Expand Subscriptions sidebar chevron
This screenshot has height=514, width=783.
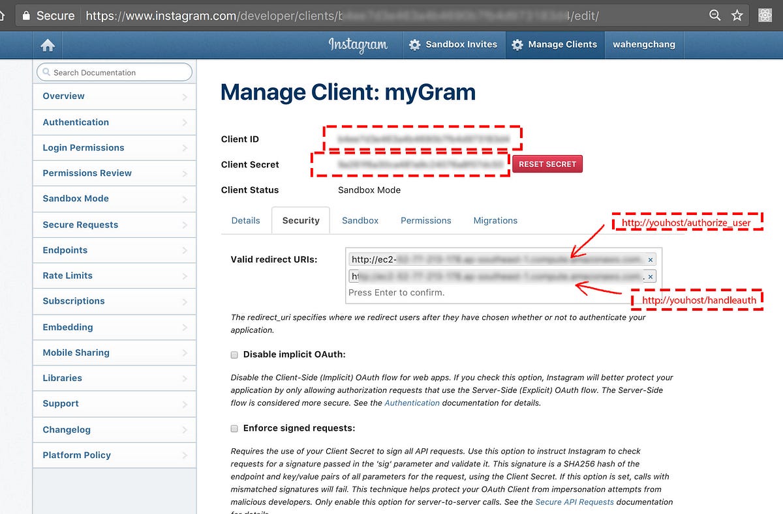coord(185,301)
